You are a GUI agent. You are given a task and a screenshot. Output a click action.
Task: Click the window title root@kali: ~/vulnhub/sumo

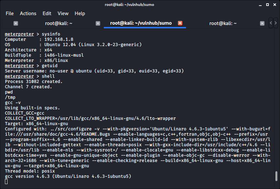[x=140, y=5]
